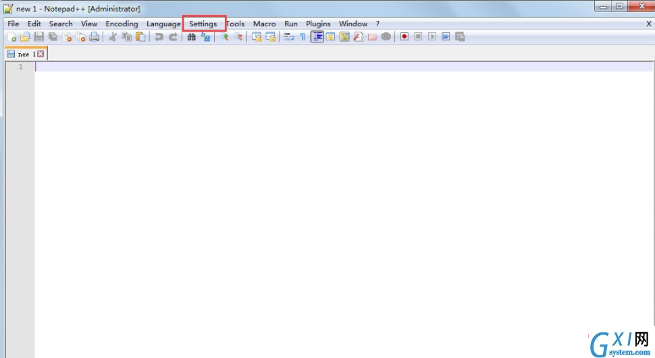Minimize the Notepad++ window
655x358 pixels.
[x=603, y=6]
